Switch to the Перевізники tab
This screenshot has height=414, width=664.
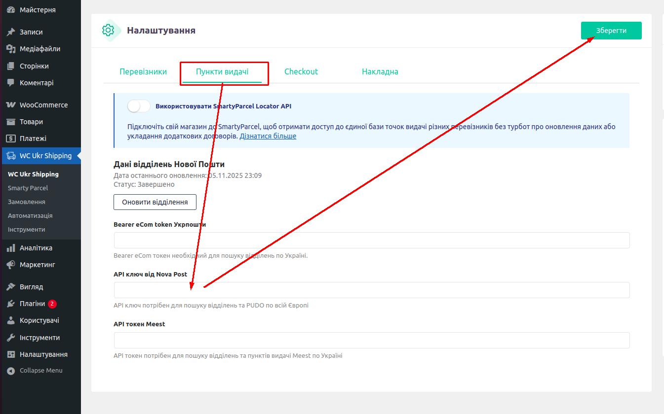point(143,72)
